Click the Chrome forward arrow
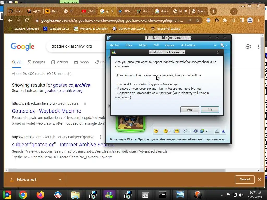Screen dimensions: 267x200 (19, 20)
